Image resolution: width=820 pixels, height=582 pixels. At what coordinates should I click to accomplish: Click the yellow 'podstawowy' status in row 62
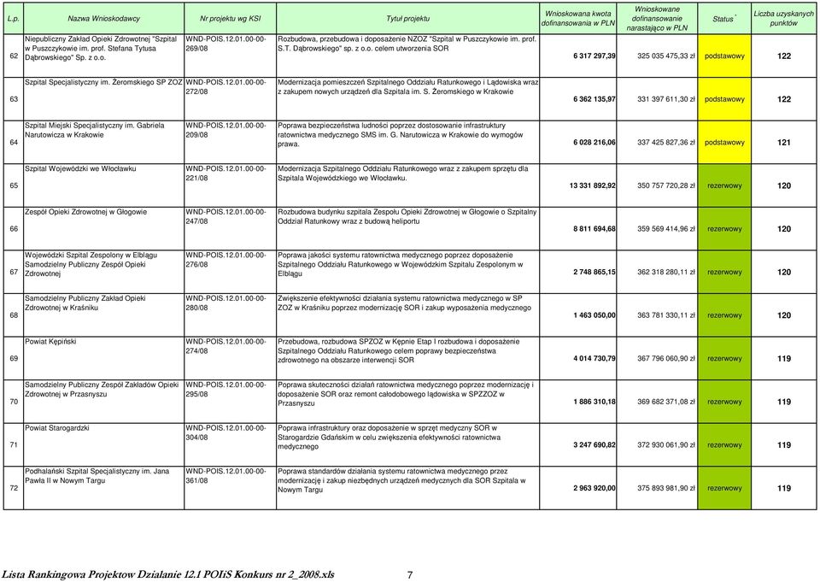point(724,56)
